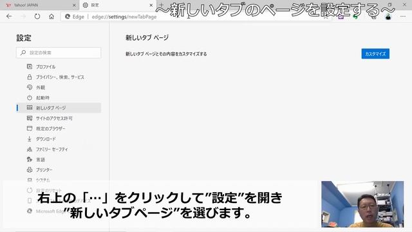The width and height of the screenshot is (412, 232).
Task: Open the 起動時 settings section
Action: point(59,97)
